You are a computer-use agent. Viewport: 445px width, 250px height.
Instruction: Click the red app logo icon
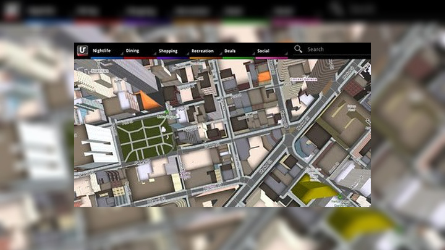[x=82, y=51]
